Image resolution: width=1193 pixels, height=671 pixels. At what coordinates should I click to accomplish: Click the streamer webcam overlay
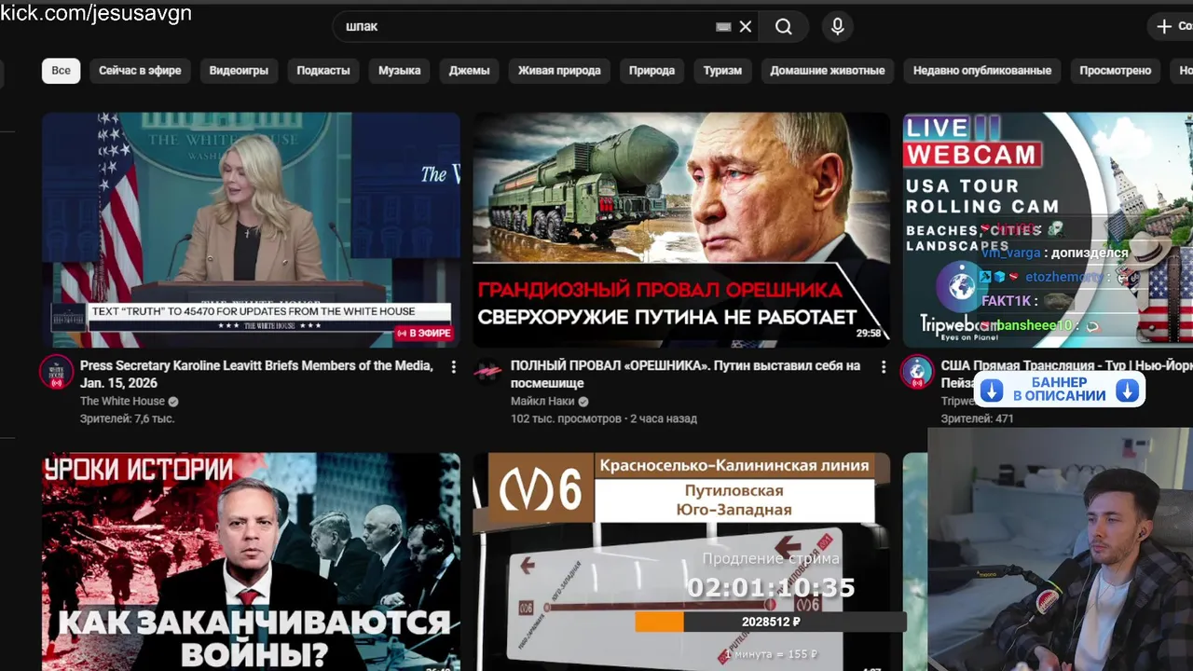coord(1061,550)
